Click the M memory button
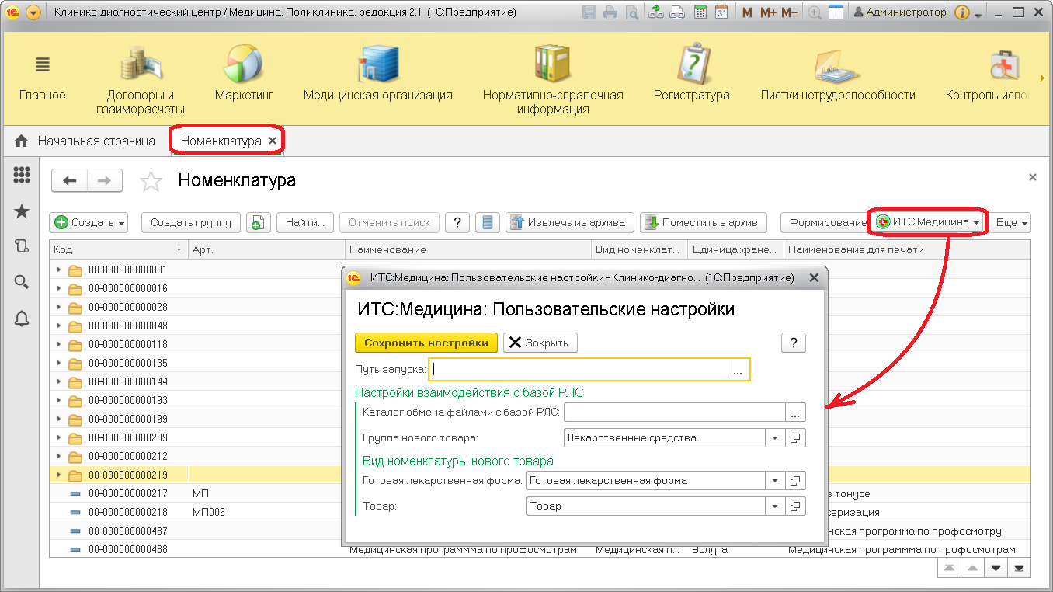This screenshot has height=592, width=1053. 747,12
